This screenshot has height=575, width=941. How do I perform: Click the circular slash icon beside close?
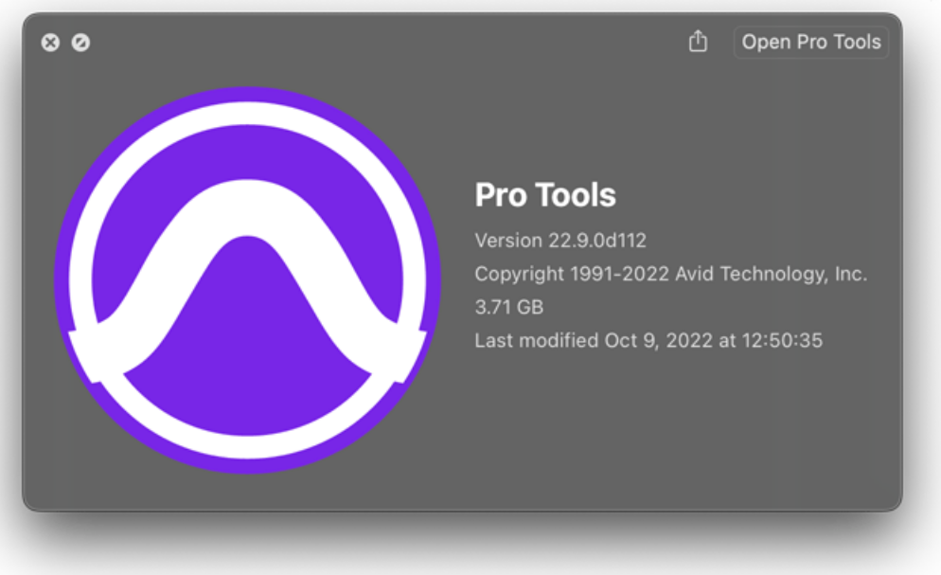click(80, 43)
